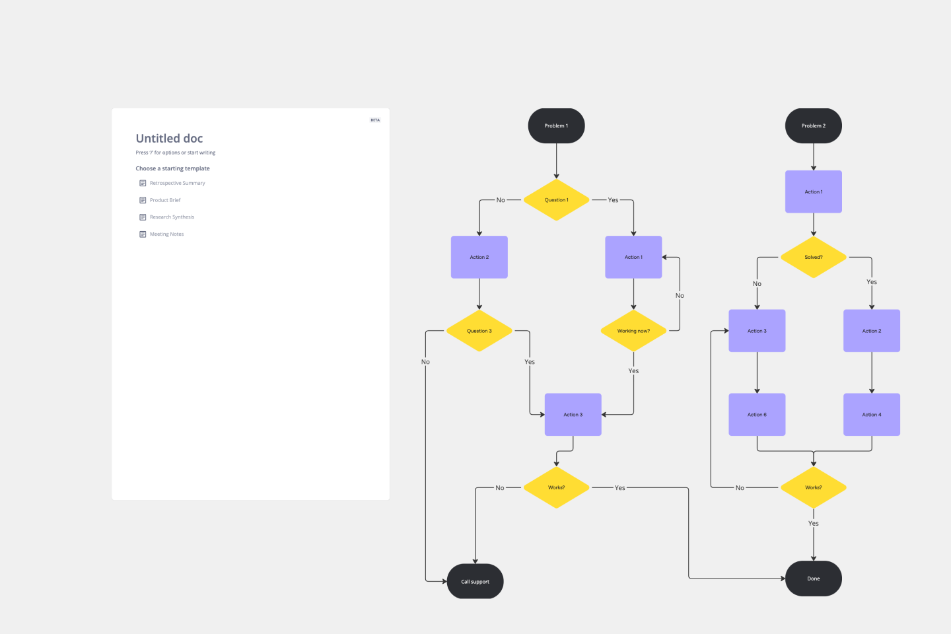This screenshot has height=634, width=951.
Task: Click the Product Brief document icon
Action: pyautogui.click(x=143, y=200)
